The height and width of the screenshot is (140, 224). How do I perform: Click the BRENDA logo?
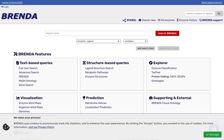tap(19, 16)
